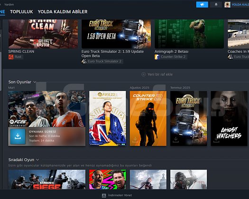Open the Euro Truck Simulator 2: 1.59 Update title
The height and width of the screenshot is (199, 249).
112,54
